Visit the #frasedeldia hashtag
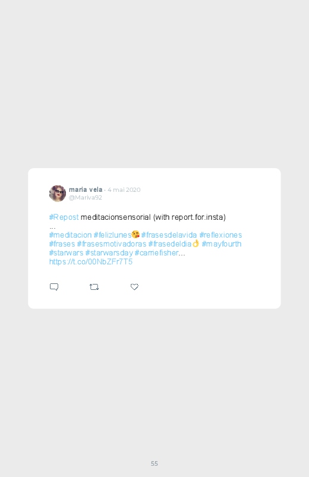The image size is (309, 477). (170, 244)
